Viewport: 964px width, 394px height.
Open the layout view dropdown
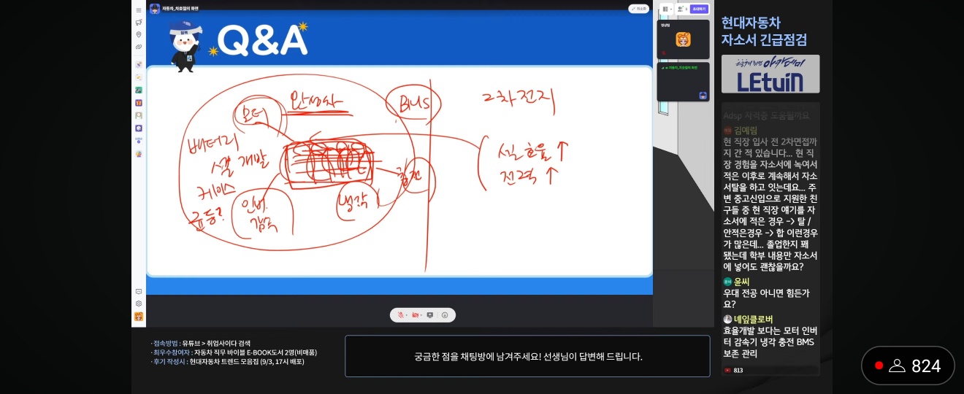[x=667, y=9]
